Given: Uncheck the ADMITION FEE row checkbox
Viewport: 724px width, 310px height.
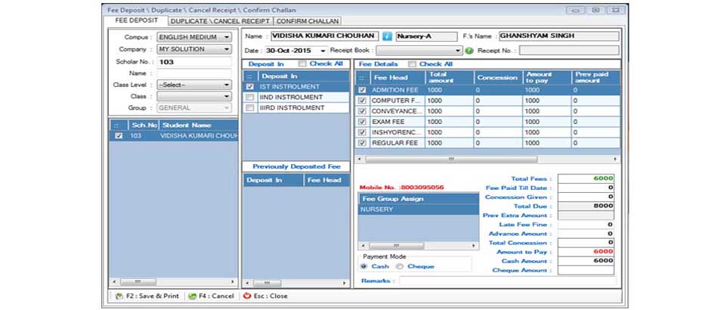Looking at the screenshot, I should [363, 90].
